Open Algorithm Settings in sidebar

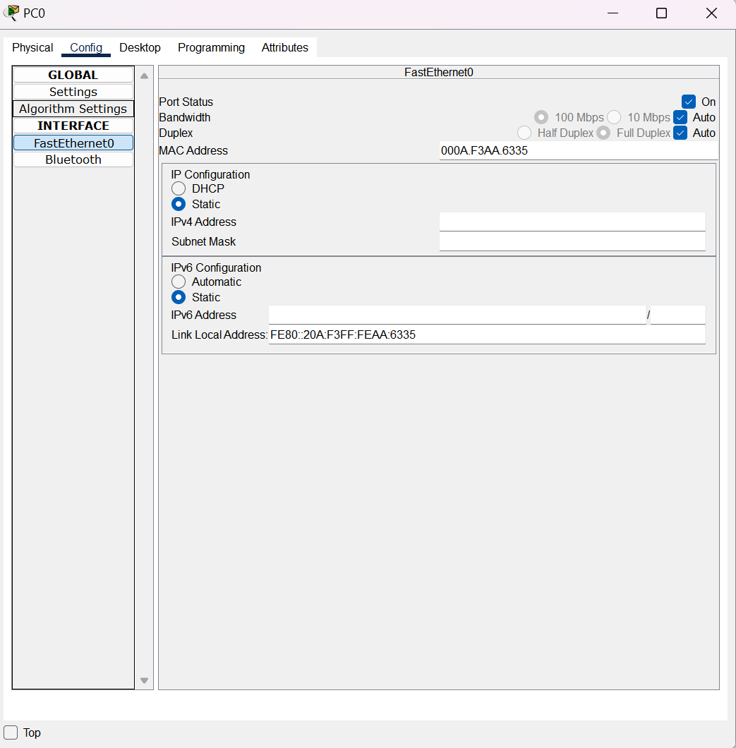tap(73, 109)
